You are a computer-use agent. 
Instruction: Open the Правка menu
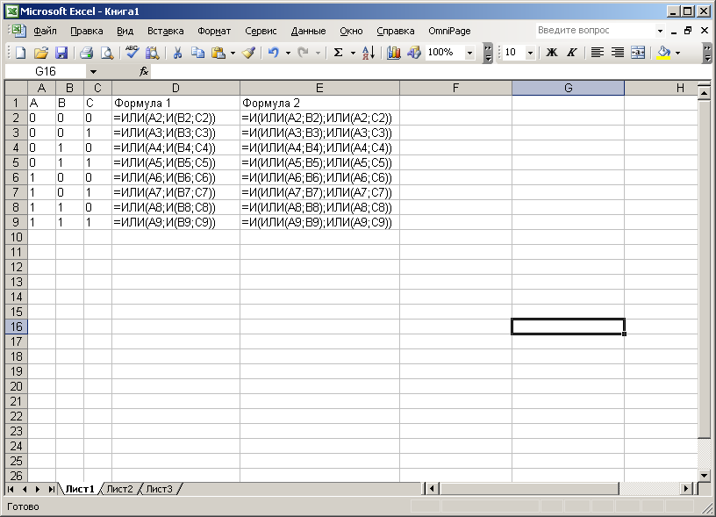(86, 31)
